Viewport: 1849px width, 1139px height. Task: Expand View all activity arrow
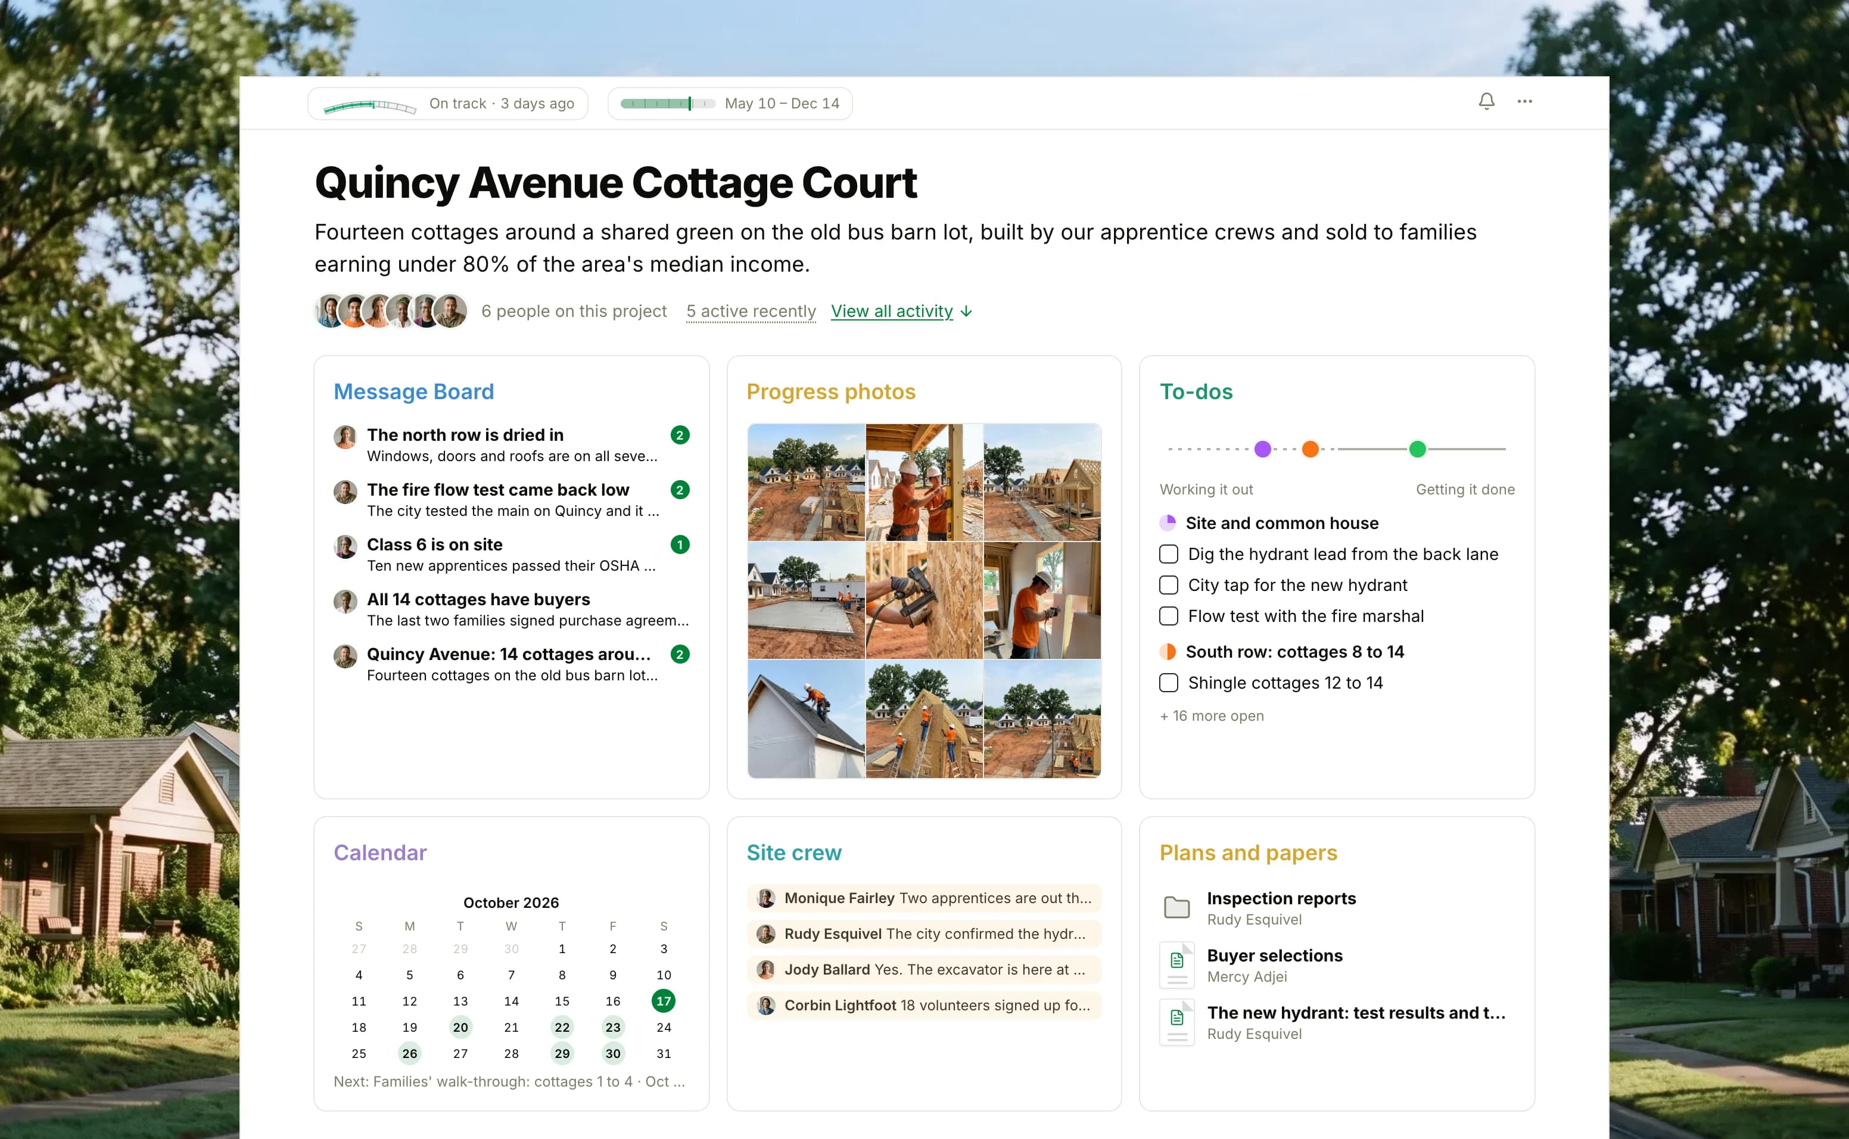[x=966, y=312]
